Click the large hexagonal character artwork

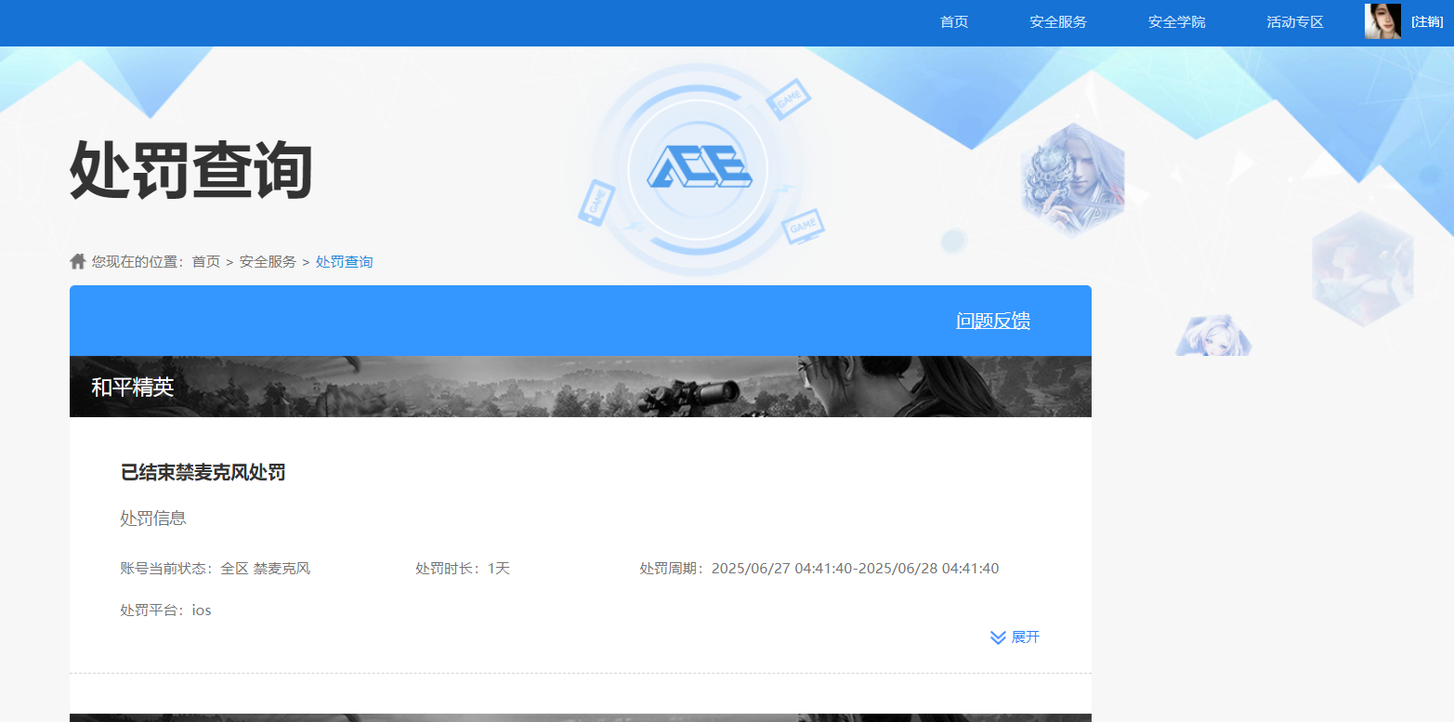tap(1072, 178)
